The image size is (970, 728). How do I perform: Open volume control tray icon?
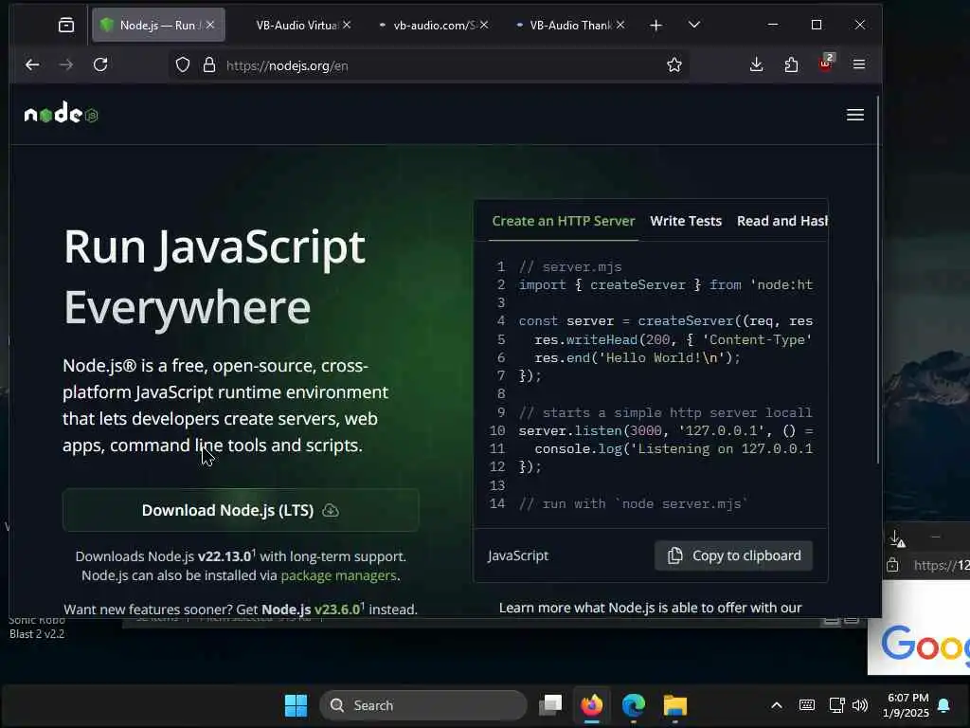(860, 705)
